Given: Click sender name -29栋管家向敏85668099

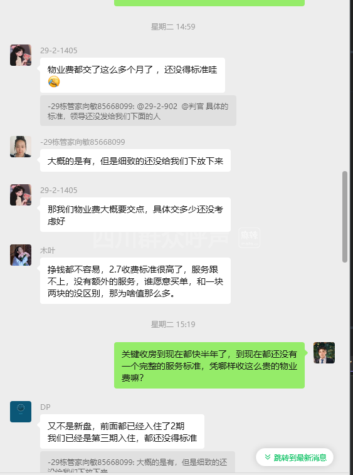Looking at the screenshot, I should [x=82, y=142].
